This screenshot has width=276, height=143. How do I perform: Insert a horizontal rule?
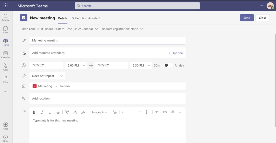pos(173,112)
